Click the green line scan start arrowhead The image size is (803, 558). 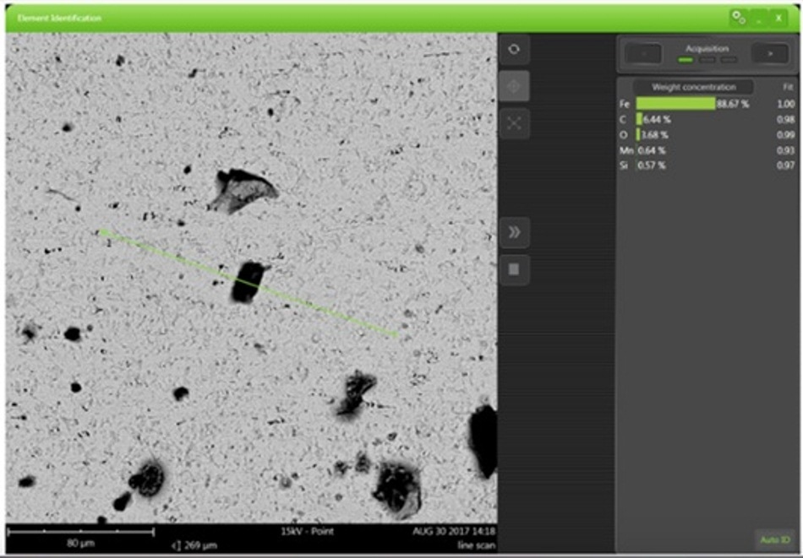(104, 233)
